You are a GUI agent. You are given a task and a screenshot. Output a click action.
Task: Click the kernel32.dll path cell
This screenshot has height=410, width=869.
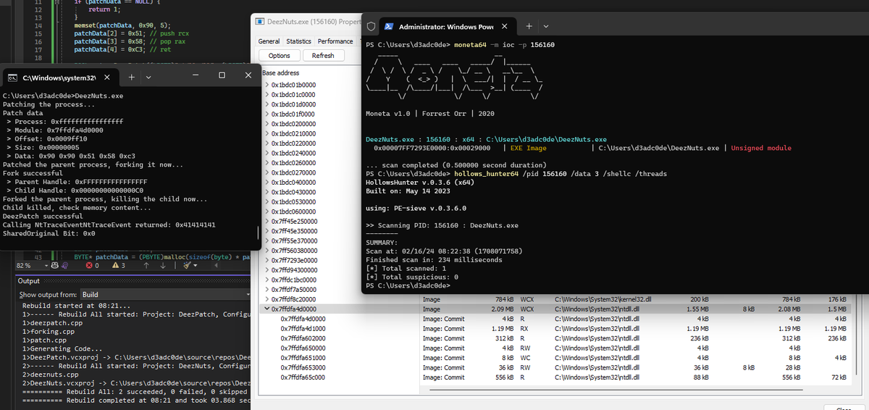pyautogui.click(x=603, y=299)
